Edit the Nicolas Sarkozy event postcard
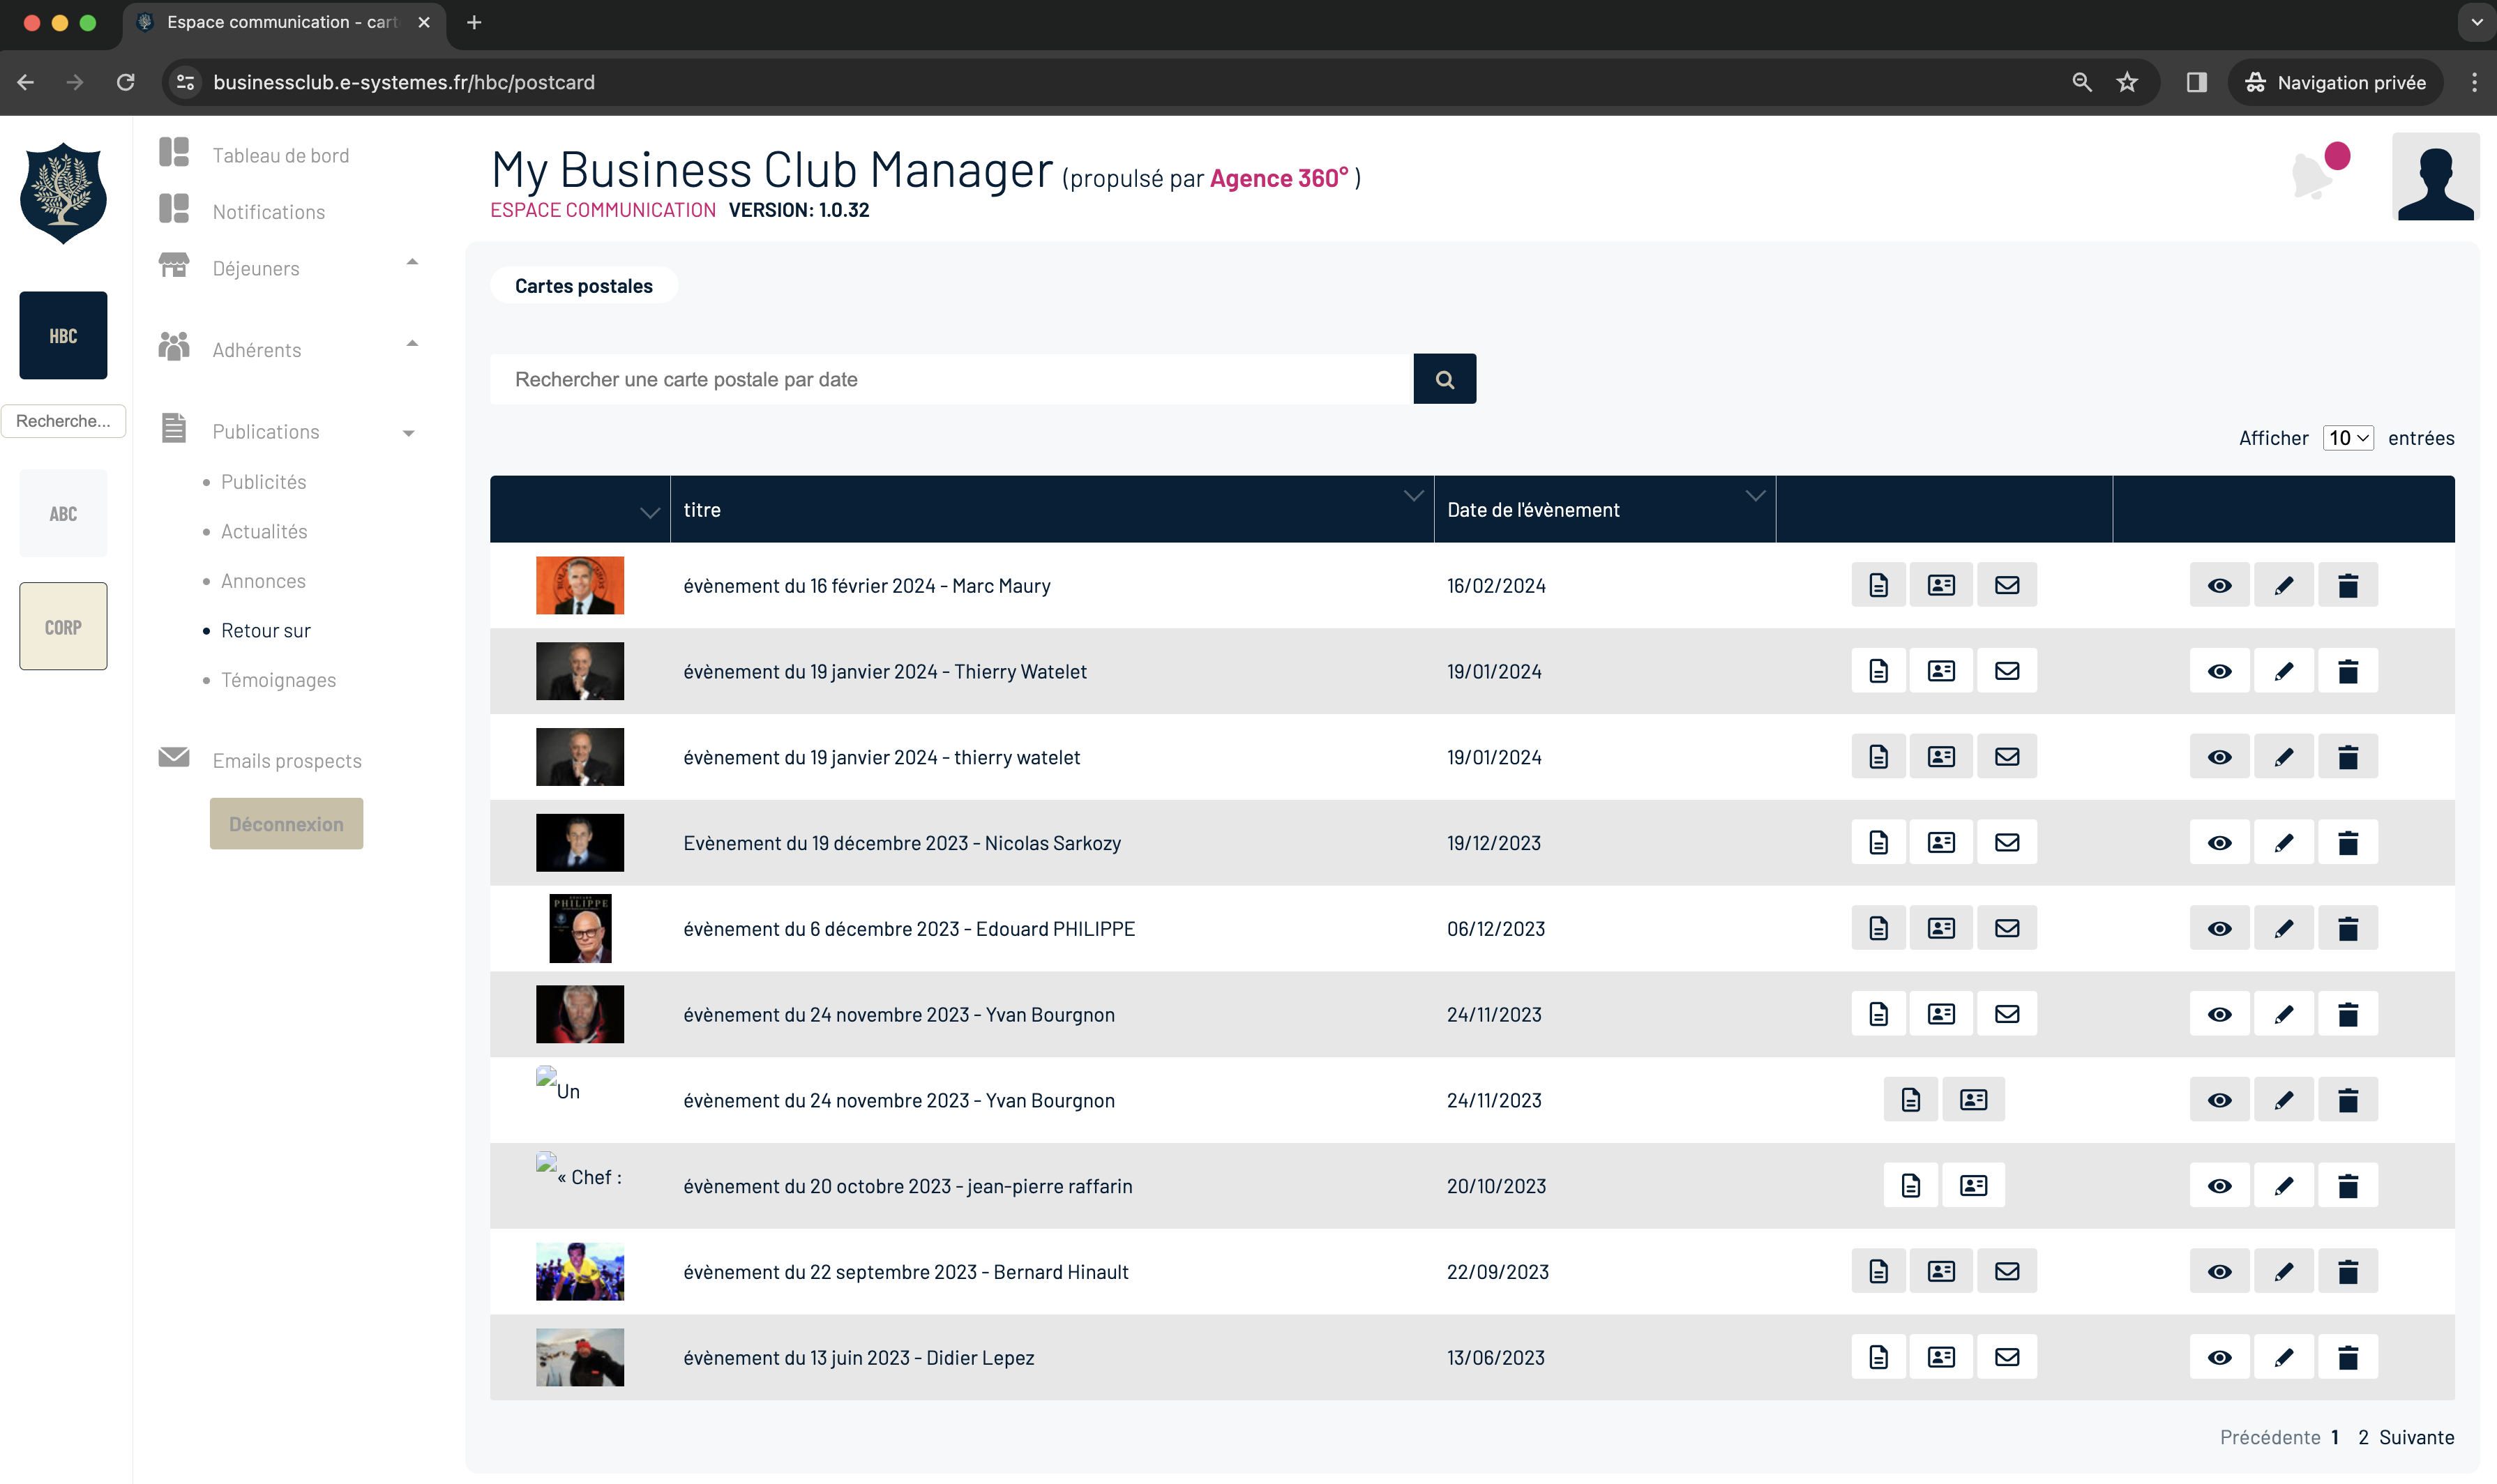This screenshot has width=2497, height=1484. [2283, 843]
